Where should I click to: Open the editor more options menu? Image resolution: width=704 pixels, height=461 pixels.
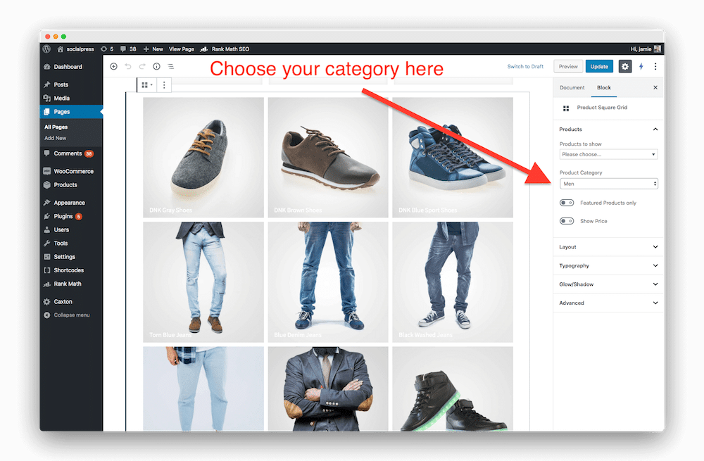point(655,66)
